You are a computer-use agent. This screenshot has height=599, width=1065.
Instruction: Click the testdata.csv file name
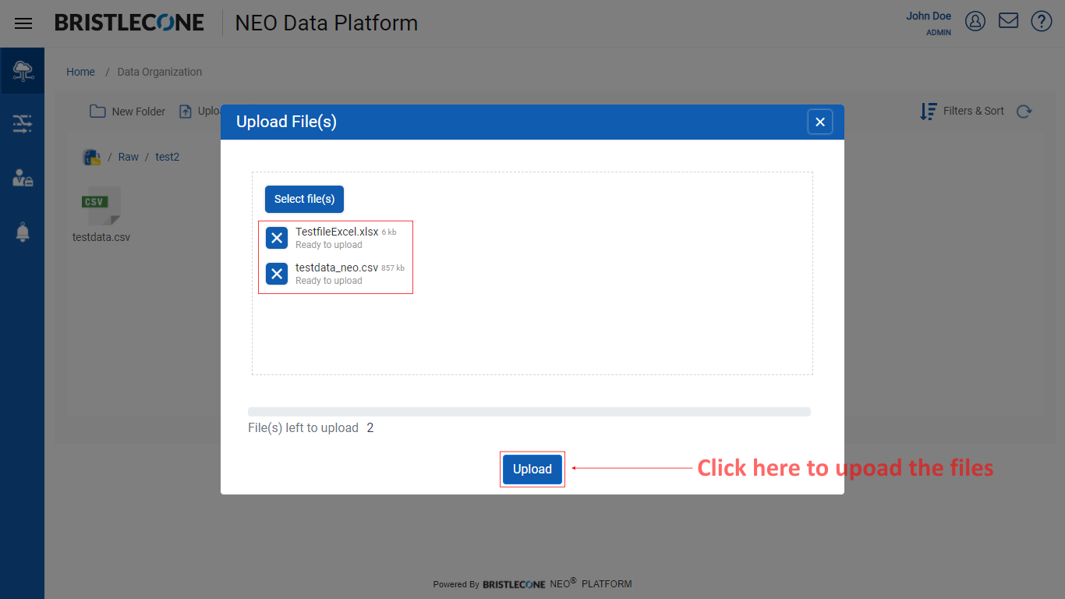click(x=101, y=237)
